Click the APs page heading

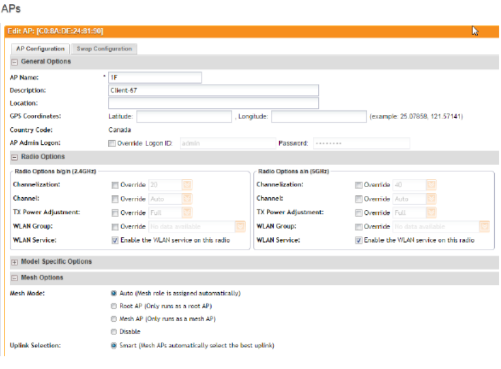click(x=11, y=9)
